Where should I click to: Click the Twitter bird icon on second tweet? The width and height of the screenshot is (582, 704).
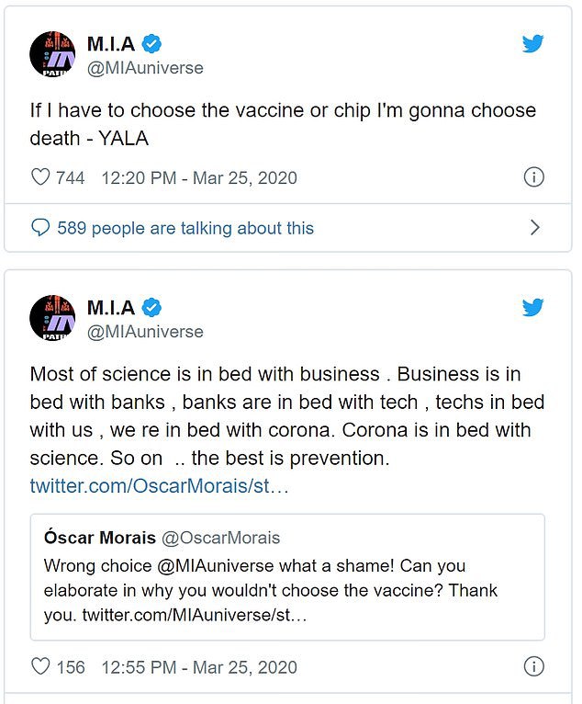[x=532, y=307]
